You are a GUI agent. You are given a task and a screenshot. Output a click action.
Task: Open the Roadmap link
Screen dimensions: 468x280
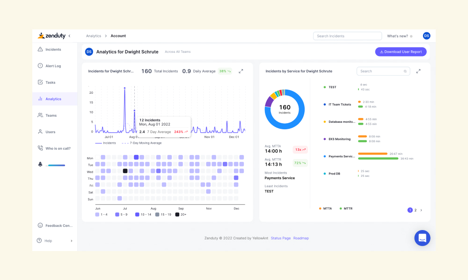pyautogui.click(x=301, y=238)
